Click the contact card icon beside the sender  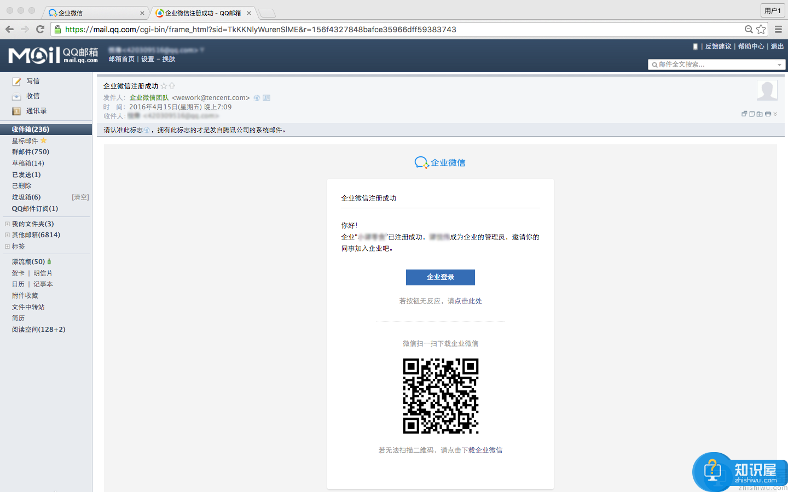(x=266, y=98)
